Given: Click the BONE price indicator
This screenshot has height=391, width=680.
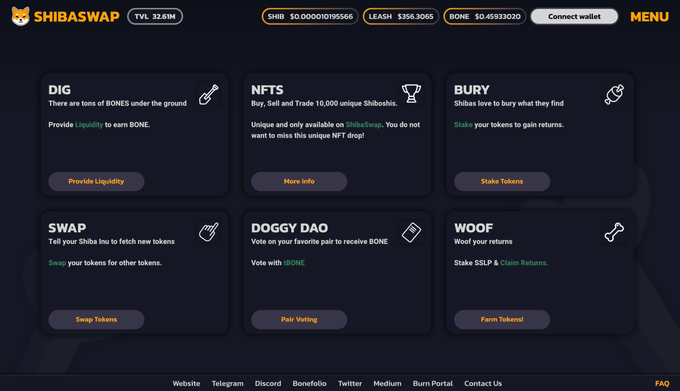Looking at the screenshot, I should (x=484, y=16).
